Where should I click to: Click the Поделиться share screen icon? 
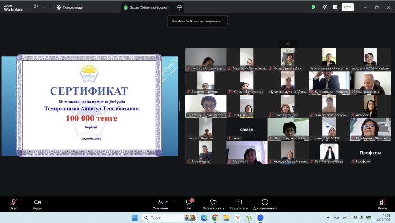[x=239, y=202]
